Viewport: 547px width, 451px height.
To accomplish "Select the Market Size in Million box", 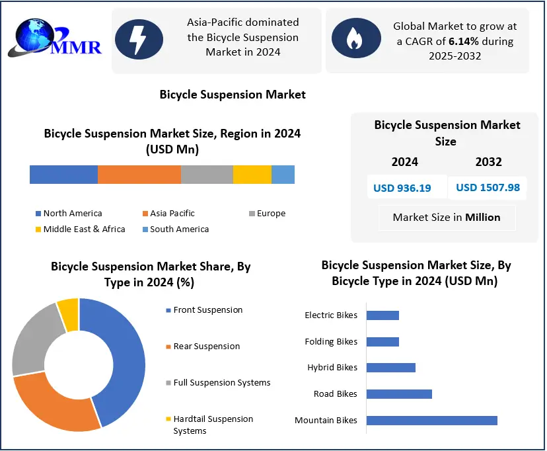I will click(446, 217).
